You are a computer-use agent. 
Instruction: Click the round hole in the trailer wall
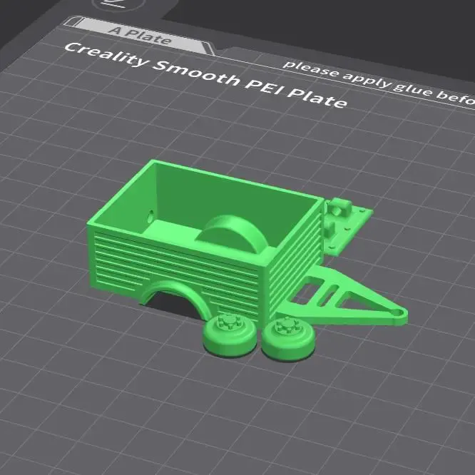point(150,217)
